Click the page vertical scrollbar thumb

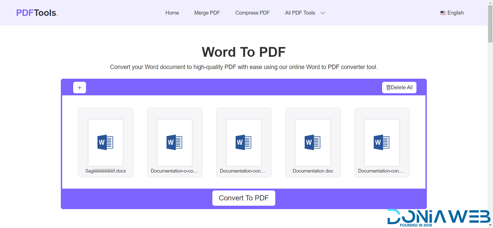(x=490, y=23)
